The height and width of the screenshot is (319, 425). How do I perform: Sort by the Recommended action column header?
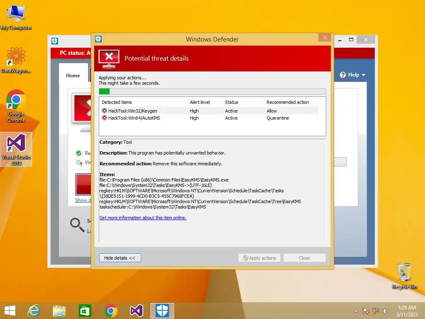291,102
